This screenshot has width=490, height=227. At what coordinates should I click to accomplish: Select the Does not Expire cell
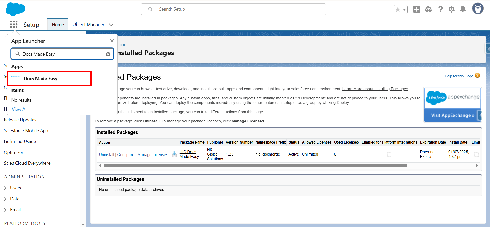(x=428, y=154)
